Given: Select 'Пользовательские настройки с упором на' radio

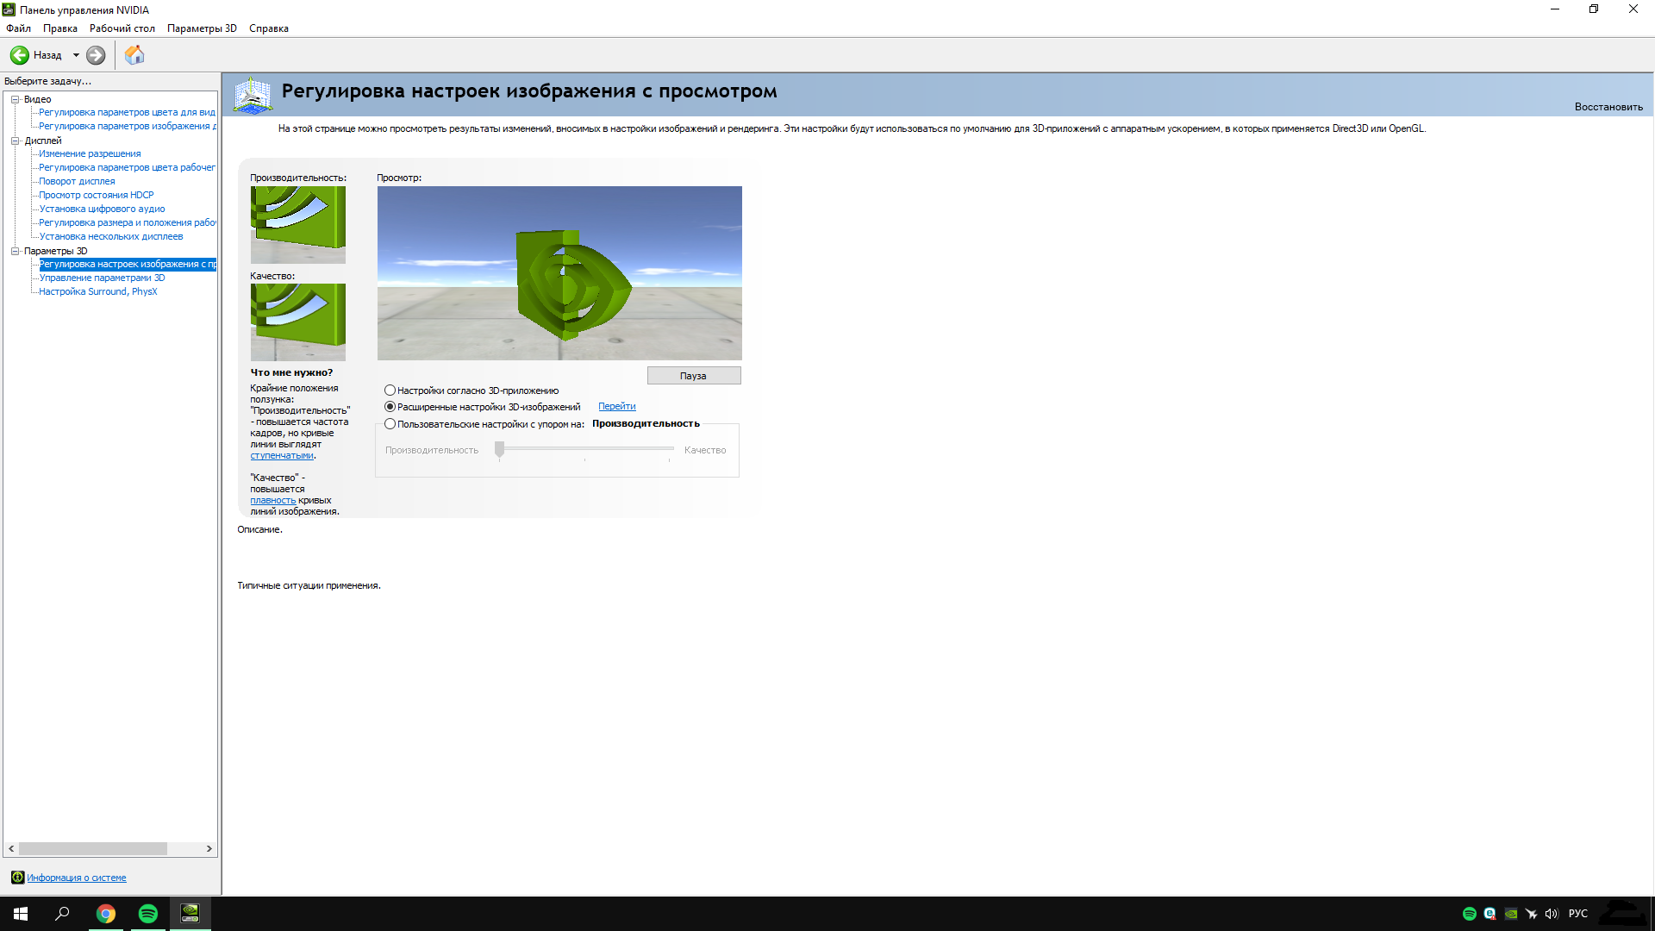Looking at the screenshot, I should pos(390,424).
